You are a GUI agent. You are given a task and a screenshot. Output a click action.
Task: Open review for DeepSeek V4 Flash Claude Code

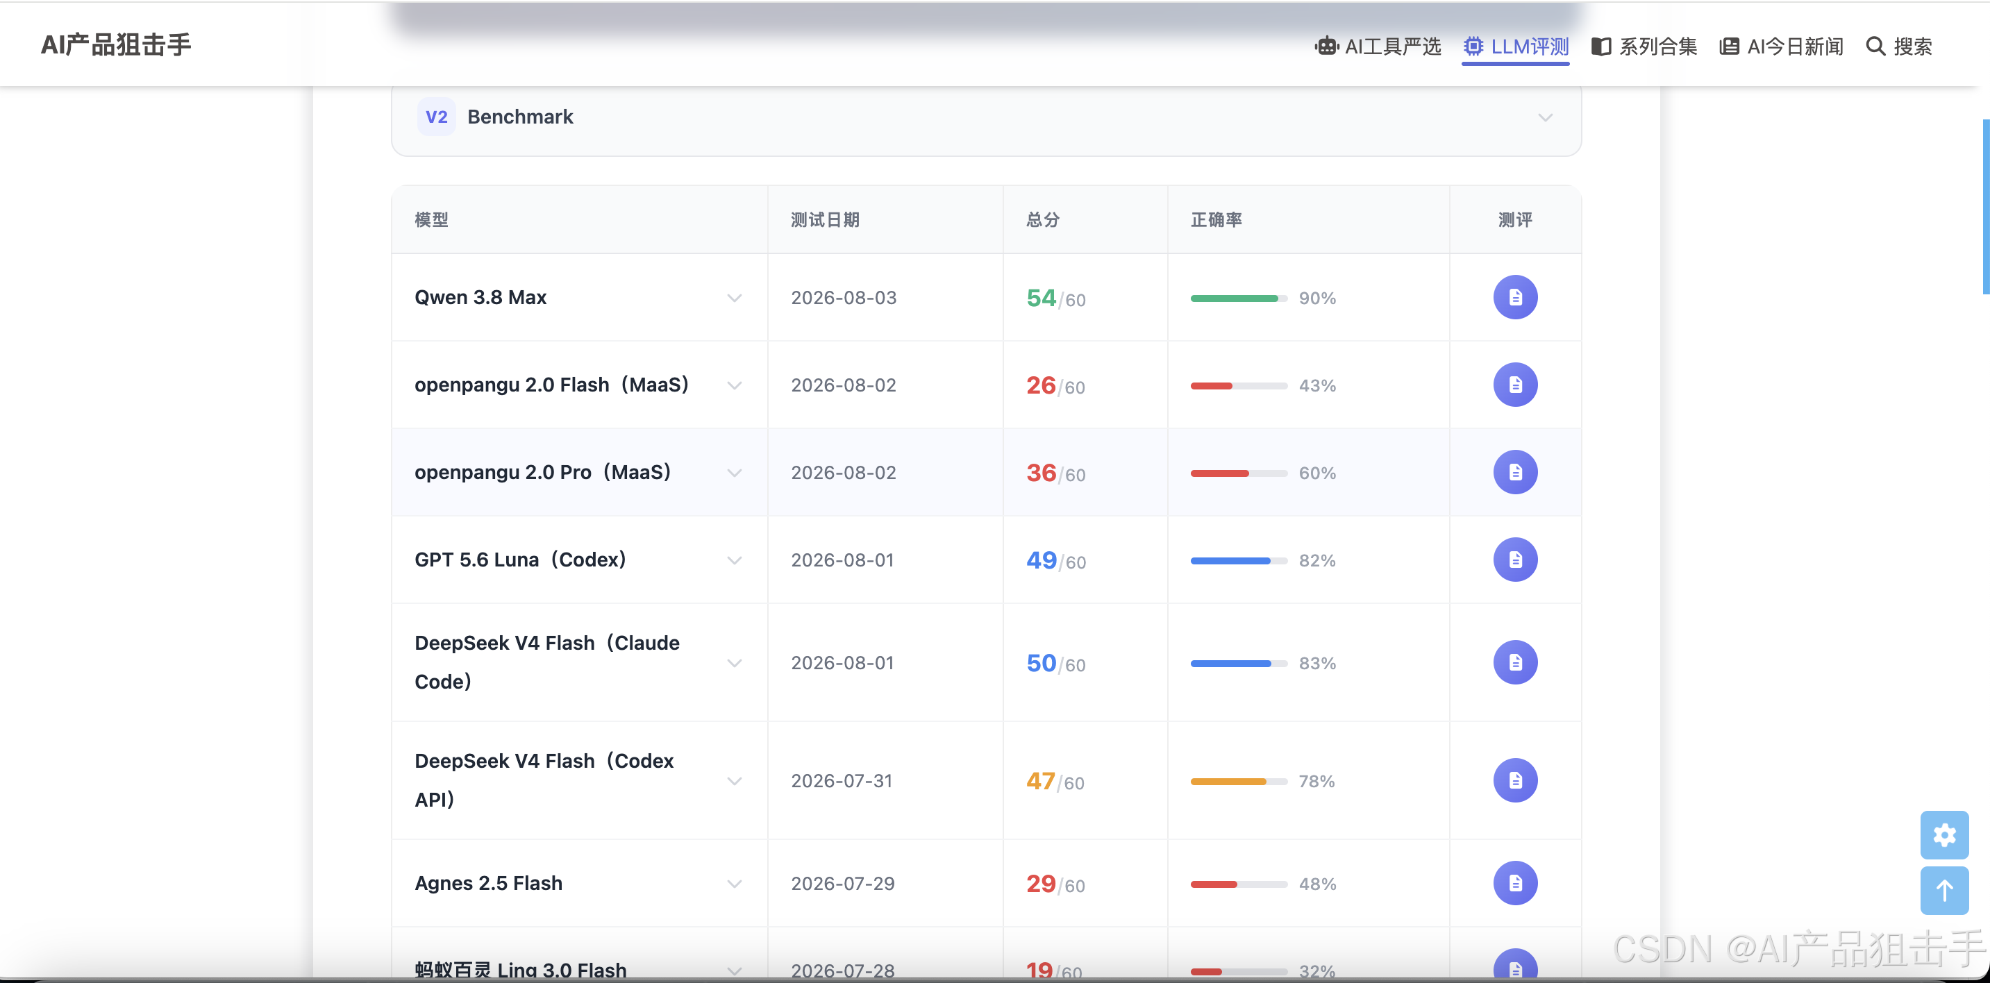(1515, 662)
